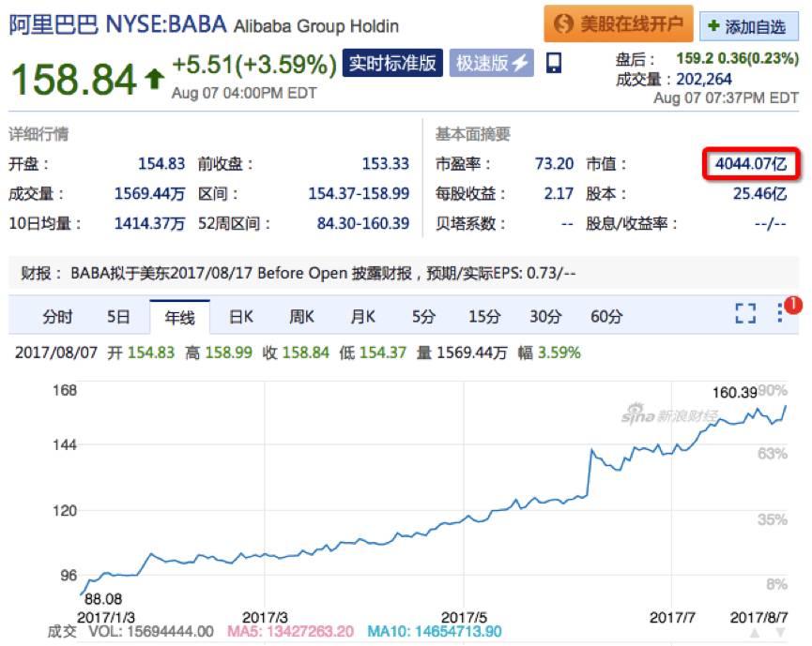The image size is (812, 646).
Task: Click the change value +5.51(+3.59%)
Action: click(254, 66)
